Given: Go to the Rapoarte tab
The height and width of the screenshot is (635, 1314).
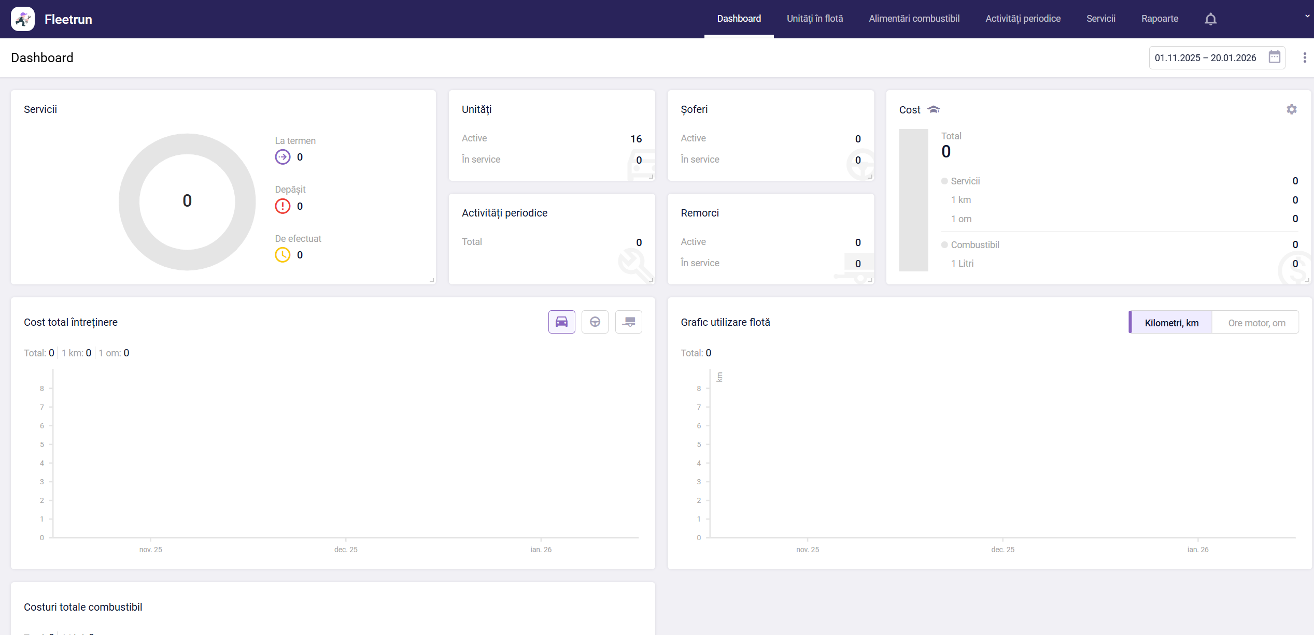Looking at the screenshot, I should point(1160,19).
